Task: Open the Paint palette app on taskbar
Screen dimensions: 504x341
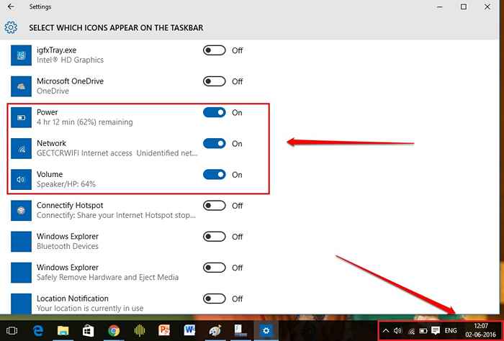Action: [x=215, y=330]
